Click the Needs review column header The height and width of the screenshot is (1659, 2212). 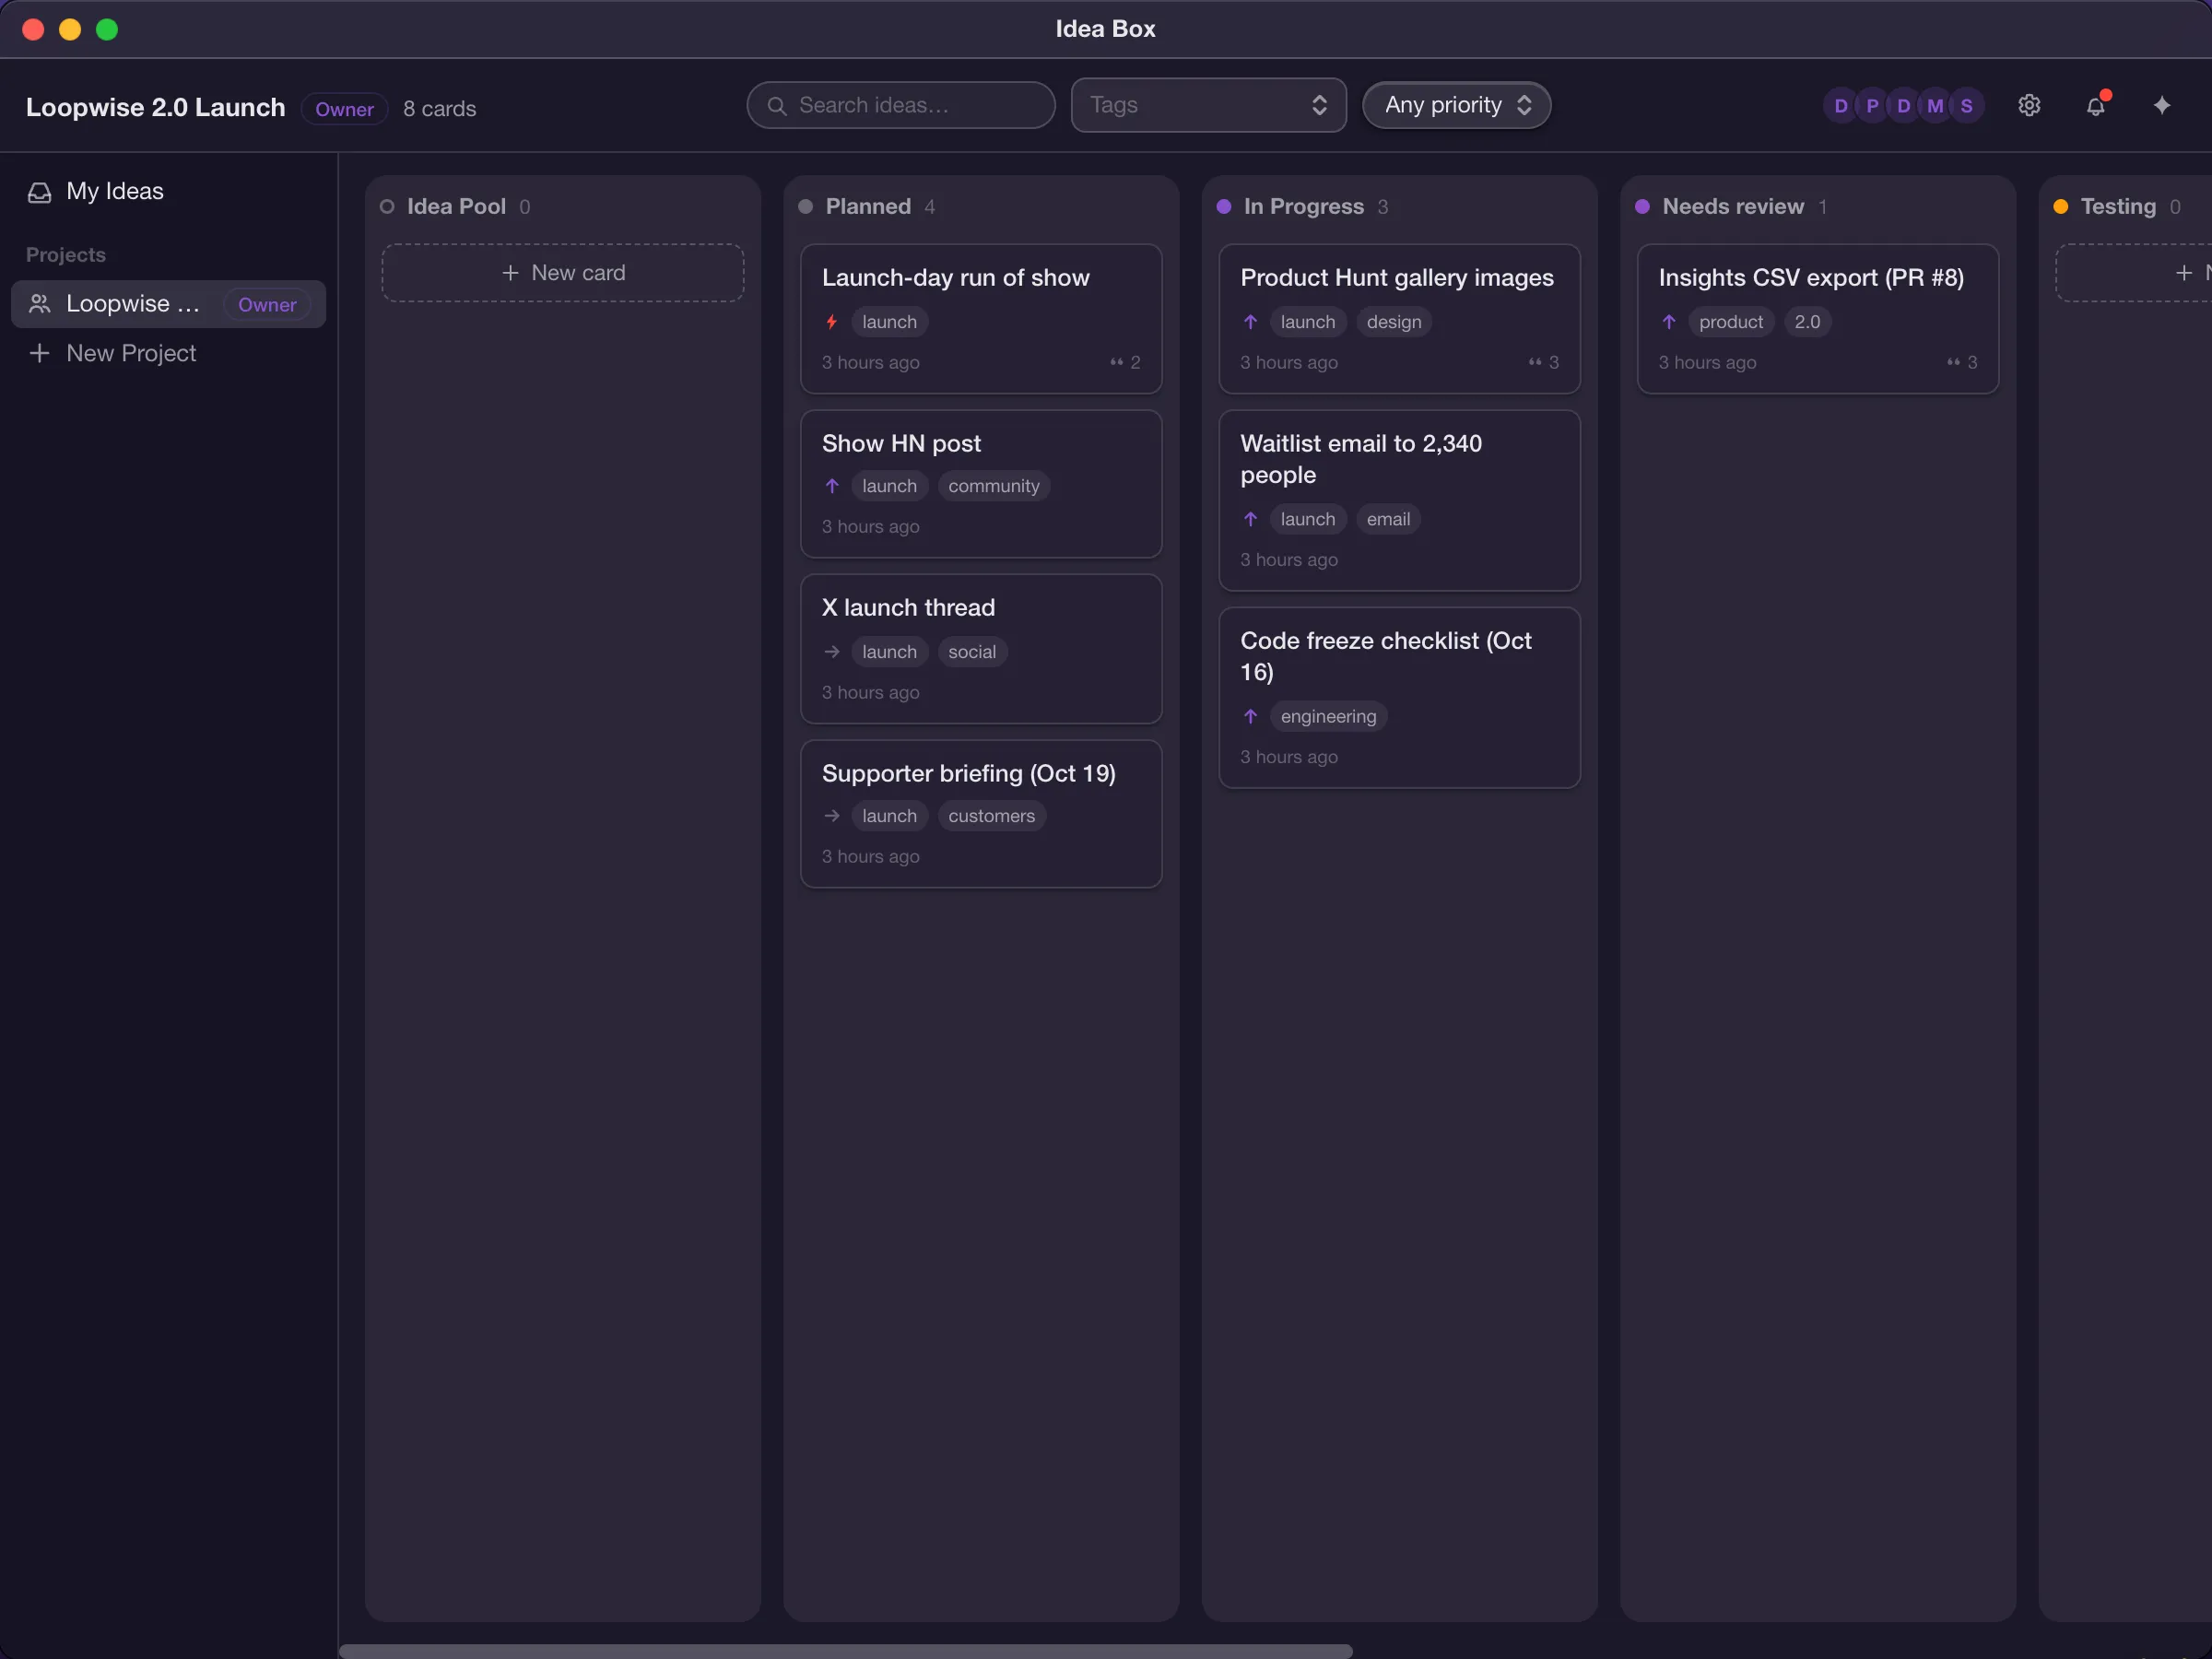click(x=1732, y=207)
